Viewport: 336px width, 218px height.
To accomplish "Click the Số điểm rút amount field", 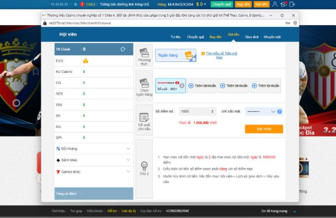I will 197,111.
